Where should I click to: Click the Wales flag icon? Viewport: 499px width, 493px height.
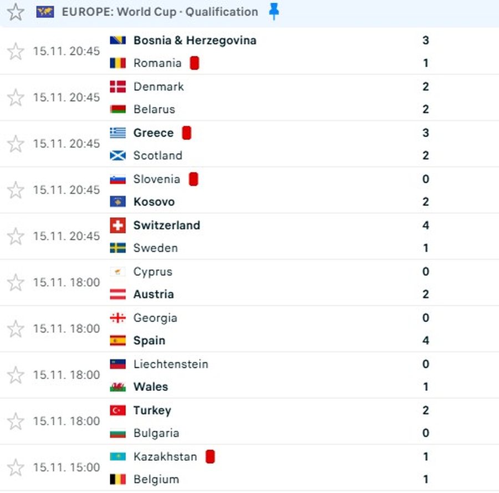(x=118, y=386)
